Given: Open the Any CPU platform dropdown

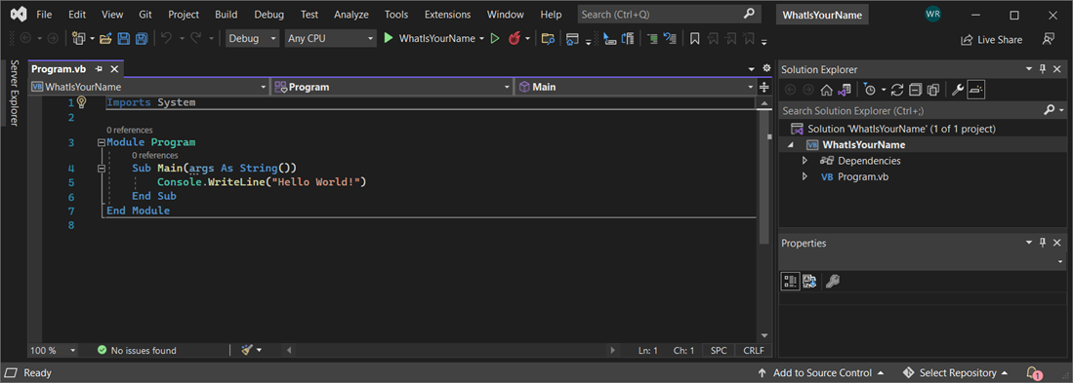Looking at the screenshot, I should [331, 38].
